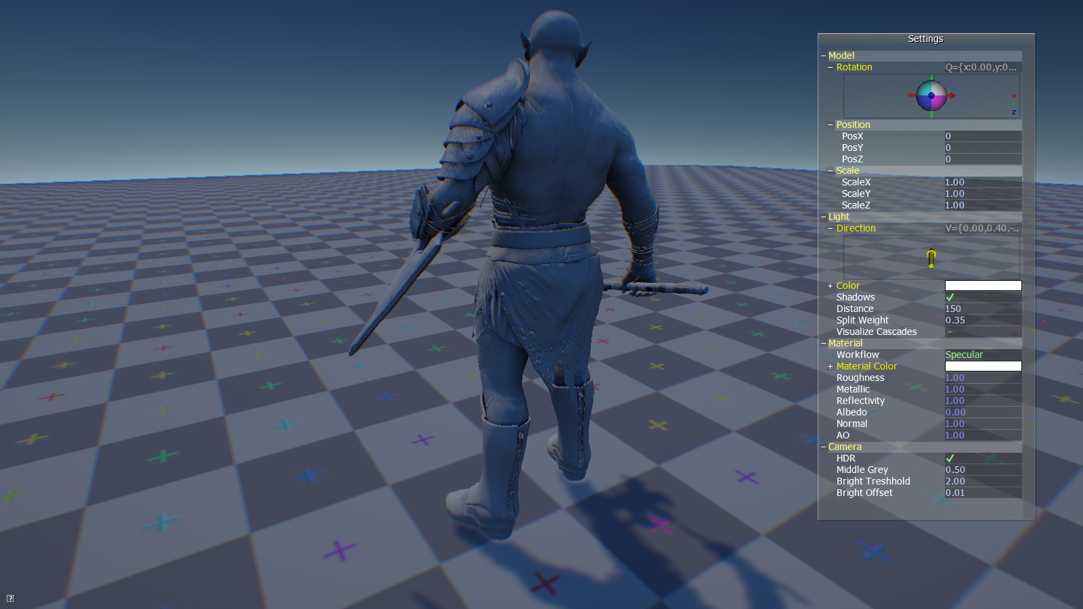Collapse the Rotation section

point(831,67)
